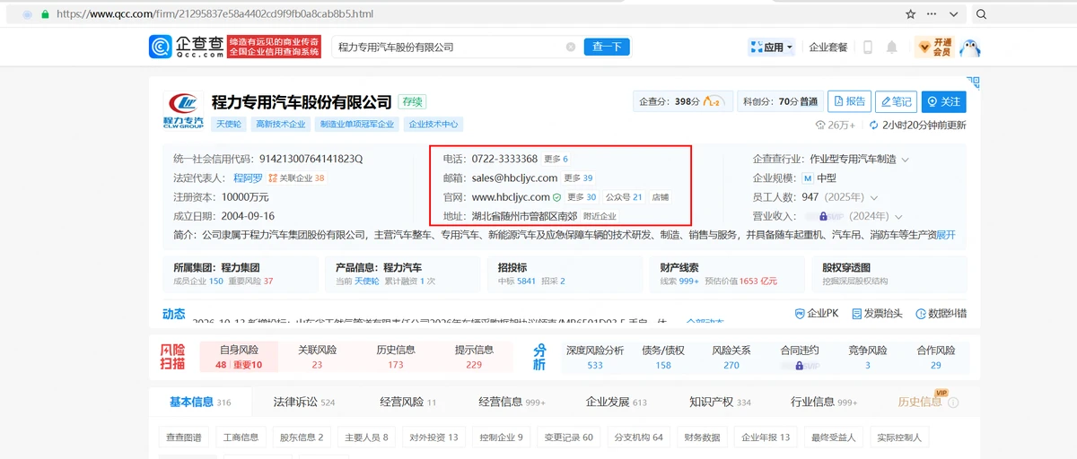Click the 报告 report button

click(849, 101)
